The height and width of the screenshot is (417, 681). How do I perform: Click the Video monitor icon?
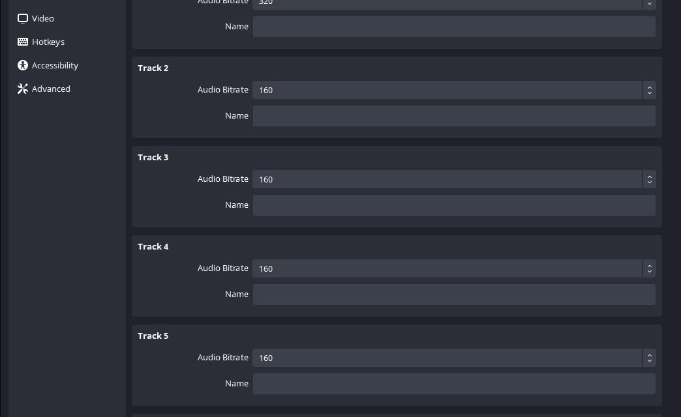pos(23,18)
